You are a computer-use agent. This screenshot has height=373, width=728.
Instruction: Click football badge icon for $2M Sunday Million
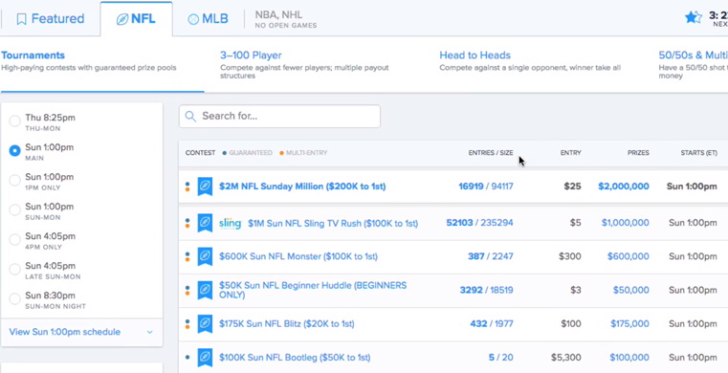(x=205, y=186)
